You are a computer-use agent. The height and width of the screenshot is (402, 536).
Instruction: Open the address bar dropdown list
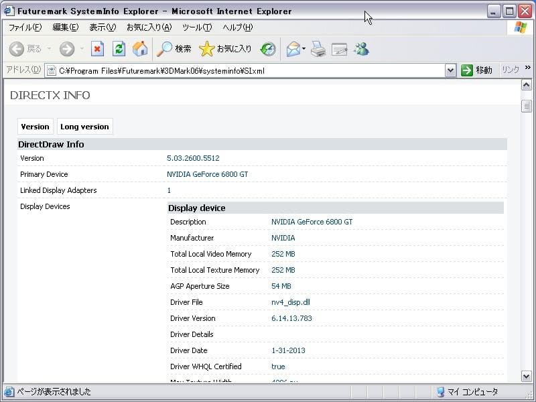pos(450,70)
